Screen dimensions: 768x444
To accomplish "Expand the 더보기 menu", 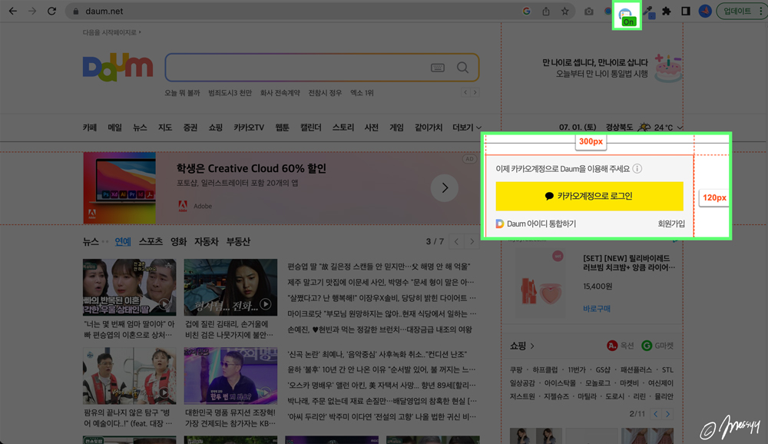I will (467, 128).
